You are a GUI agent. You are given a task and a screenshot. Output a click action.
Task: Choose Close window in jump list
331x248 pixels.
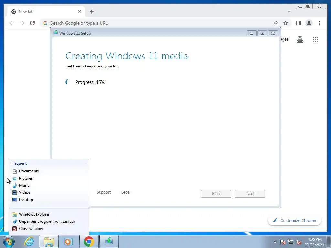(x=49, y=229)
